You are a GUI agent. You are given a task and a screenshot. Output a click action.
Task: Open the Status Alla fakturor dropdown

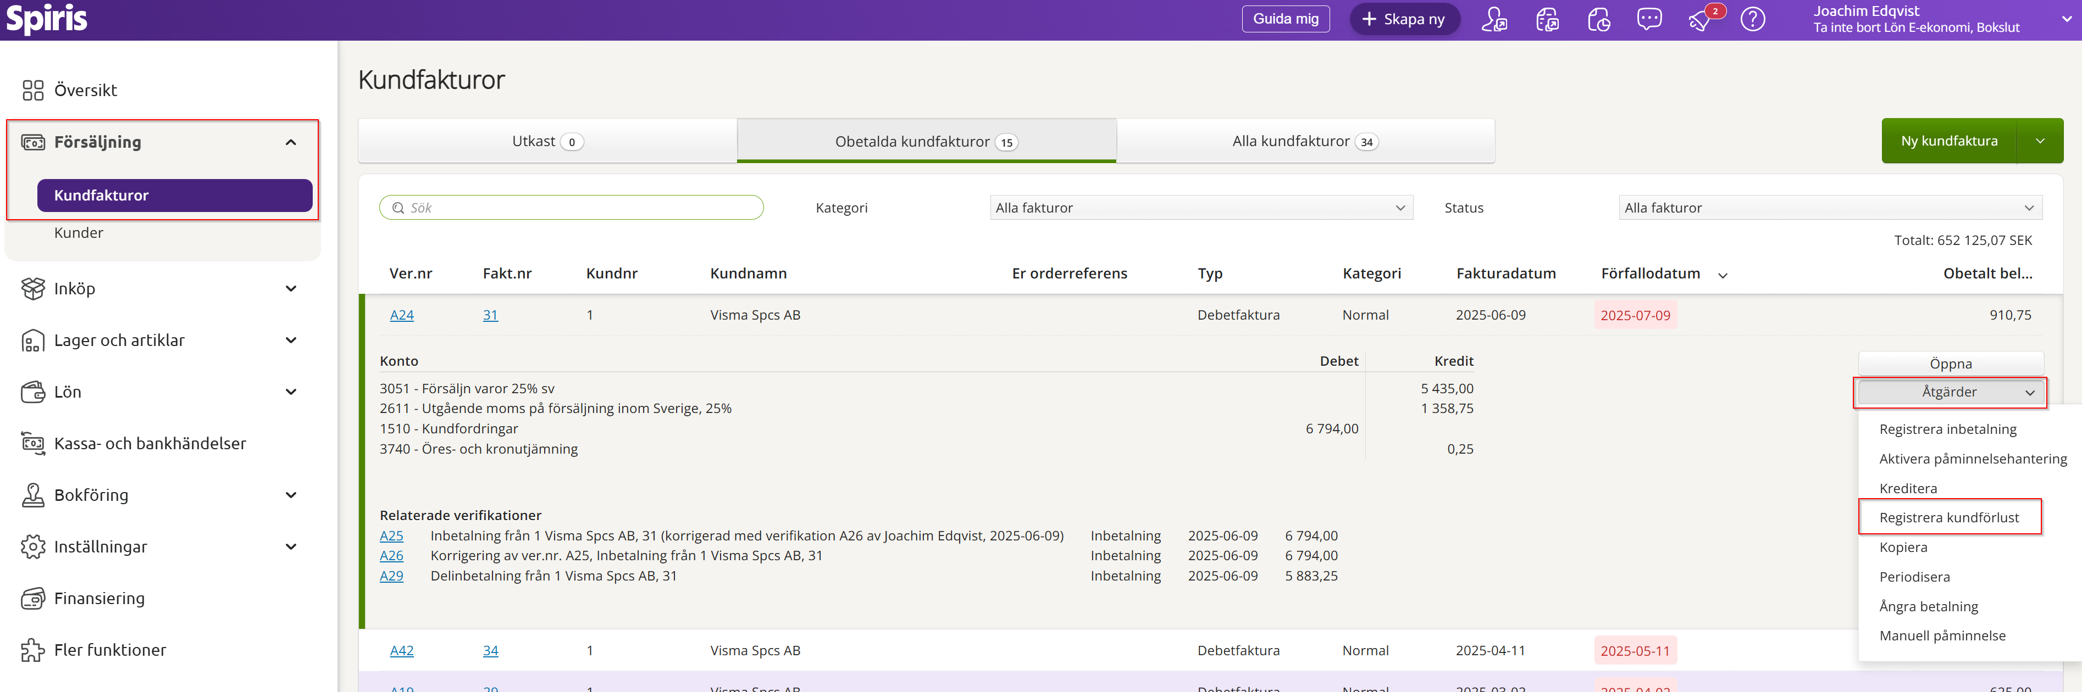pos(1830,208)
